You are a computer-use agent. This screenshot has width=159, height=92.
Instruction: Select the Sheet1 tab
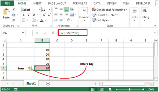[x=31, y=83]
